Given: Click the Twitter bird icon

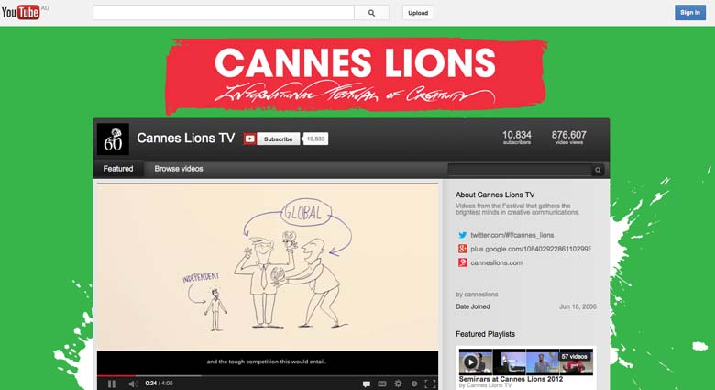Looking at the screenshot, I should pyautogui.click(x=462, y=235).
